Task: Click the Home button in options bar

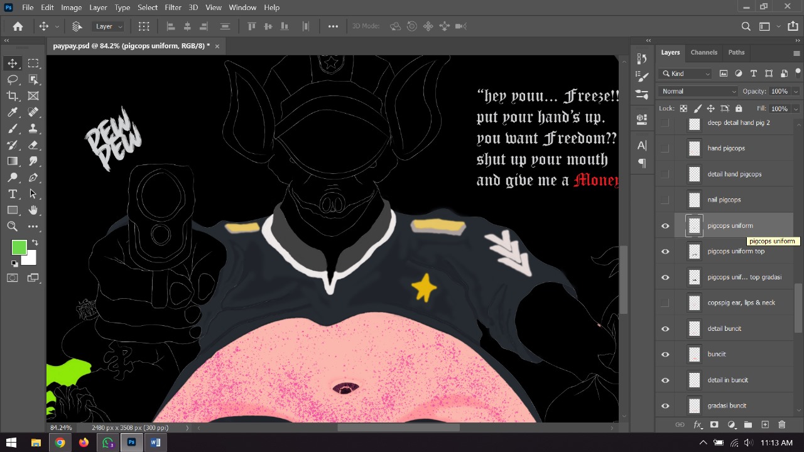Action: 18,26
